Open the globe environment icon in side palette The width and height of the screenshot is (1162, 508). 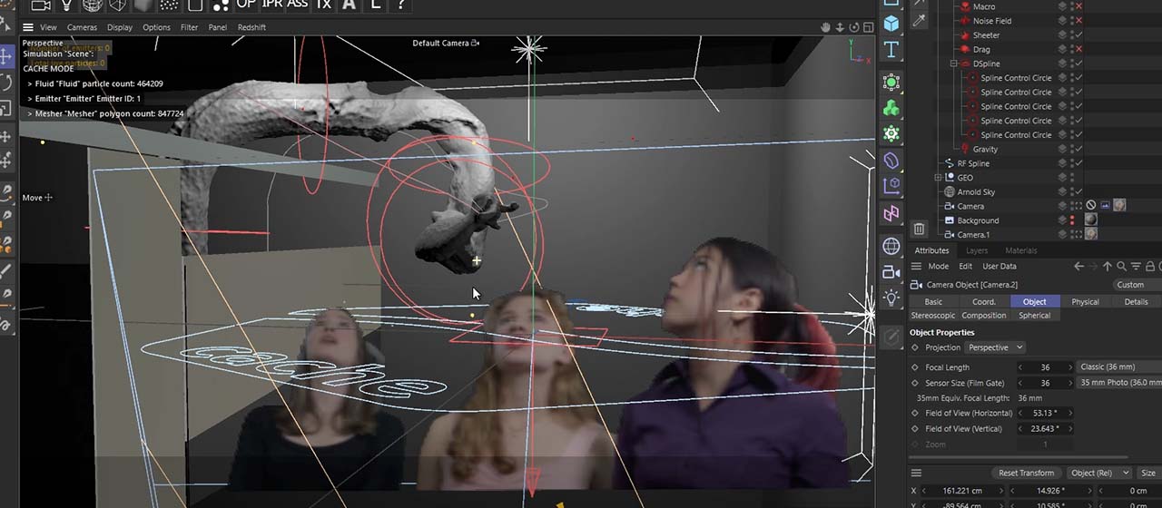tap(891, 247)
